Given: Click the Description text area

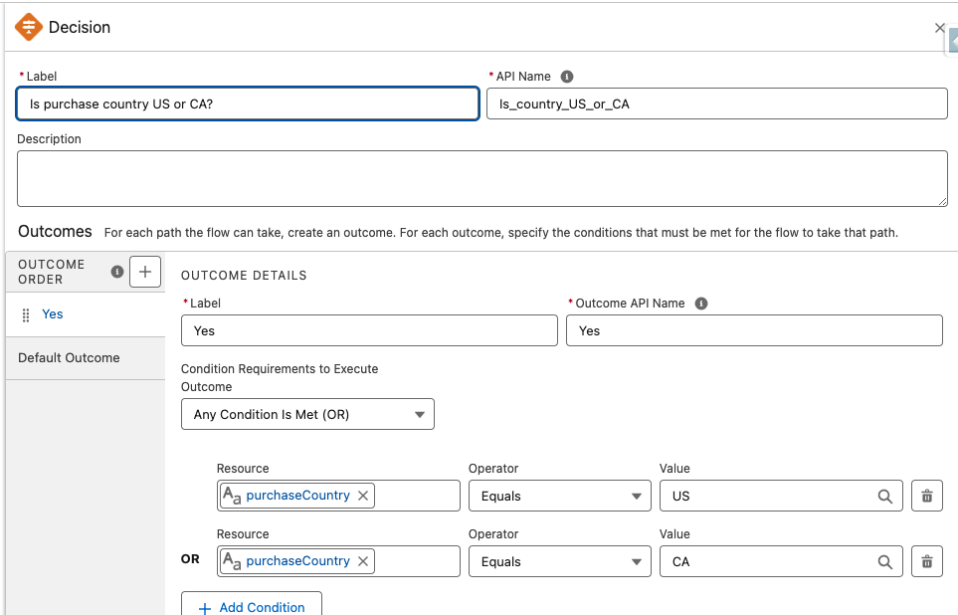Looking at the screenshot, I should click(482, 178).
